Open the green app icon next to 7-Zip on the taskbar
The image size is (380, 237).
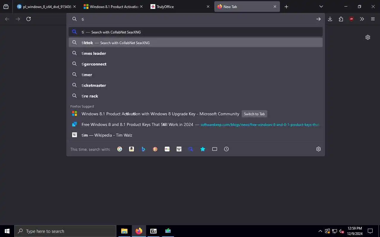168,231
